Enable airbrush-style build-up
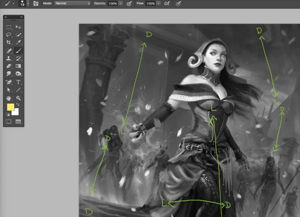Image resolution: width=300 pixels, height=217 pixels. (x=167, y=4)
